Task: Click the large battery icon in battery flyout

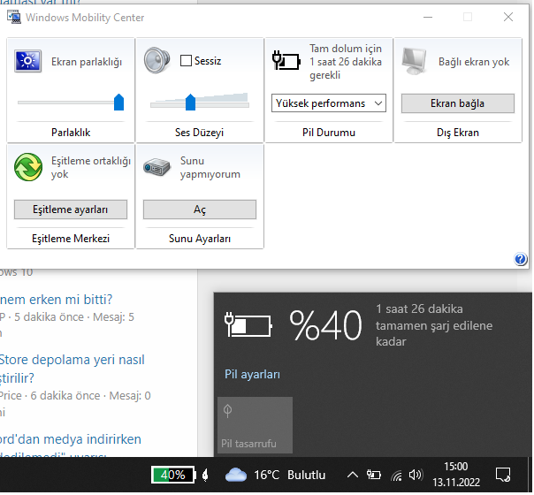Action: pyautogui.click(x=248, y=325)
